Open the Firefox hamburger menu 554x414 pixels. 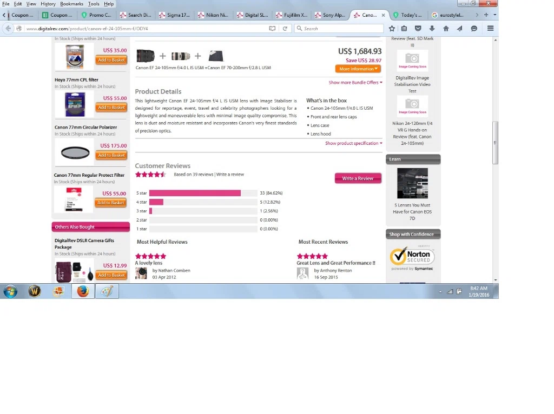pyautogui.click(x=490, y=28)
